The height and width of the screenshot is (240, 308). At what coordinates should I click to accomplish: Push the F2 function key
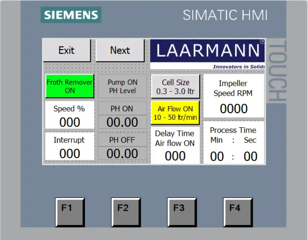coord(126,212)
